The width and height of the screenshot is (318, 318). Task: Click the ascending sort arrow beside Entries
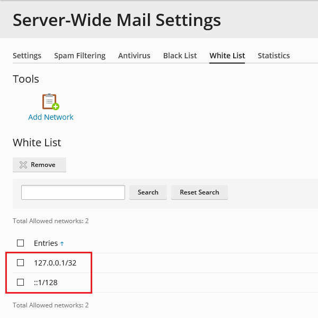pyautogui.click(x=62, y=244)
